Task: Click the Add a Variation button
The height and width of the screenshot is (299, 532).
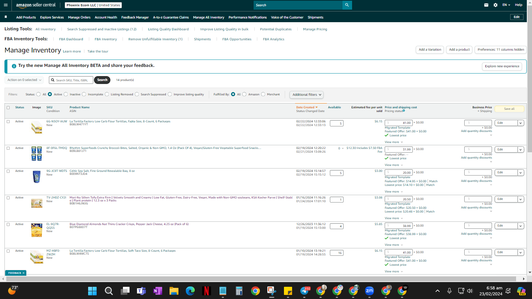Action: click(430, 50)
